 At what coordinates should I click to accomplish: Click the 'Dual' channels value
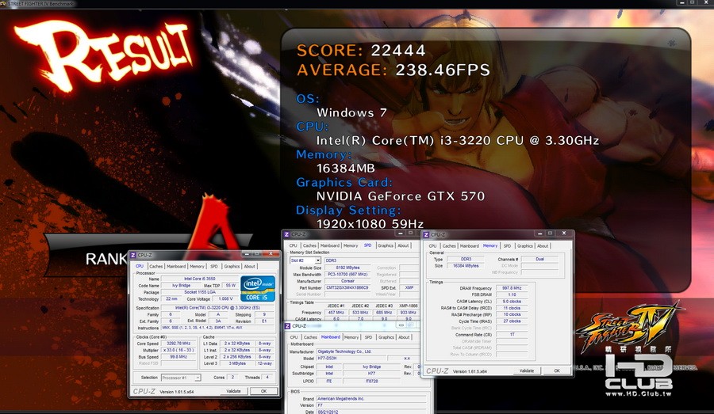540,259
